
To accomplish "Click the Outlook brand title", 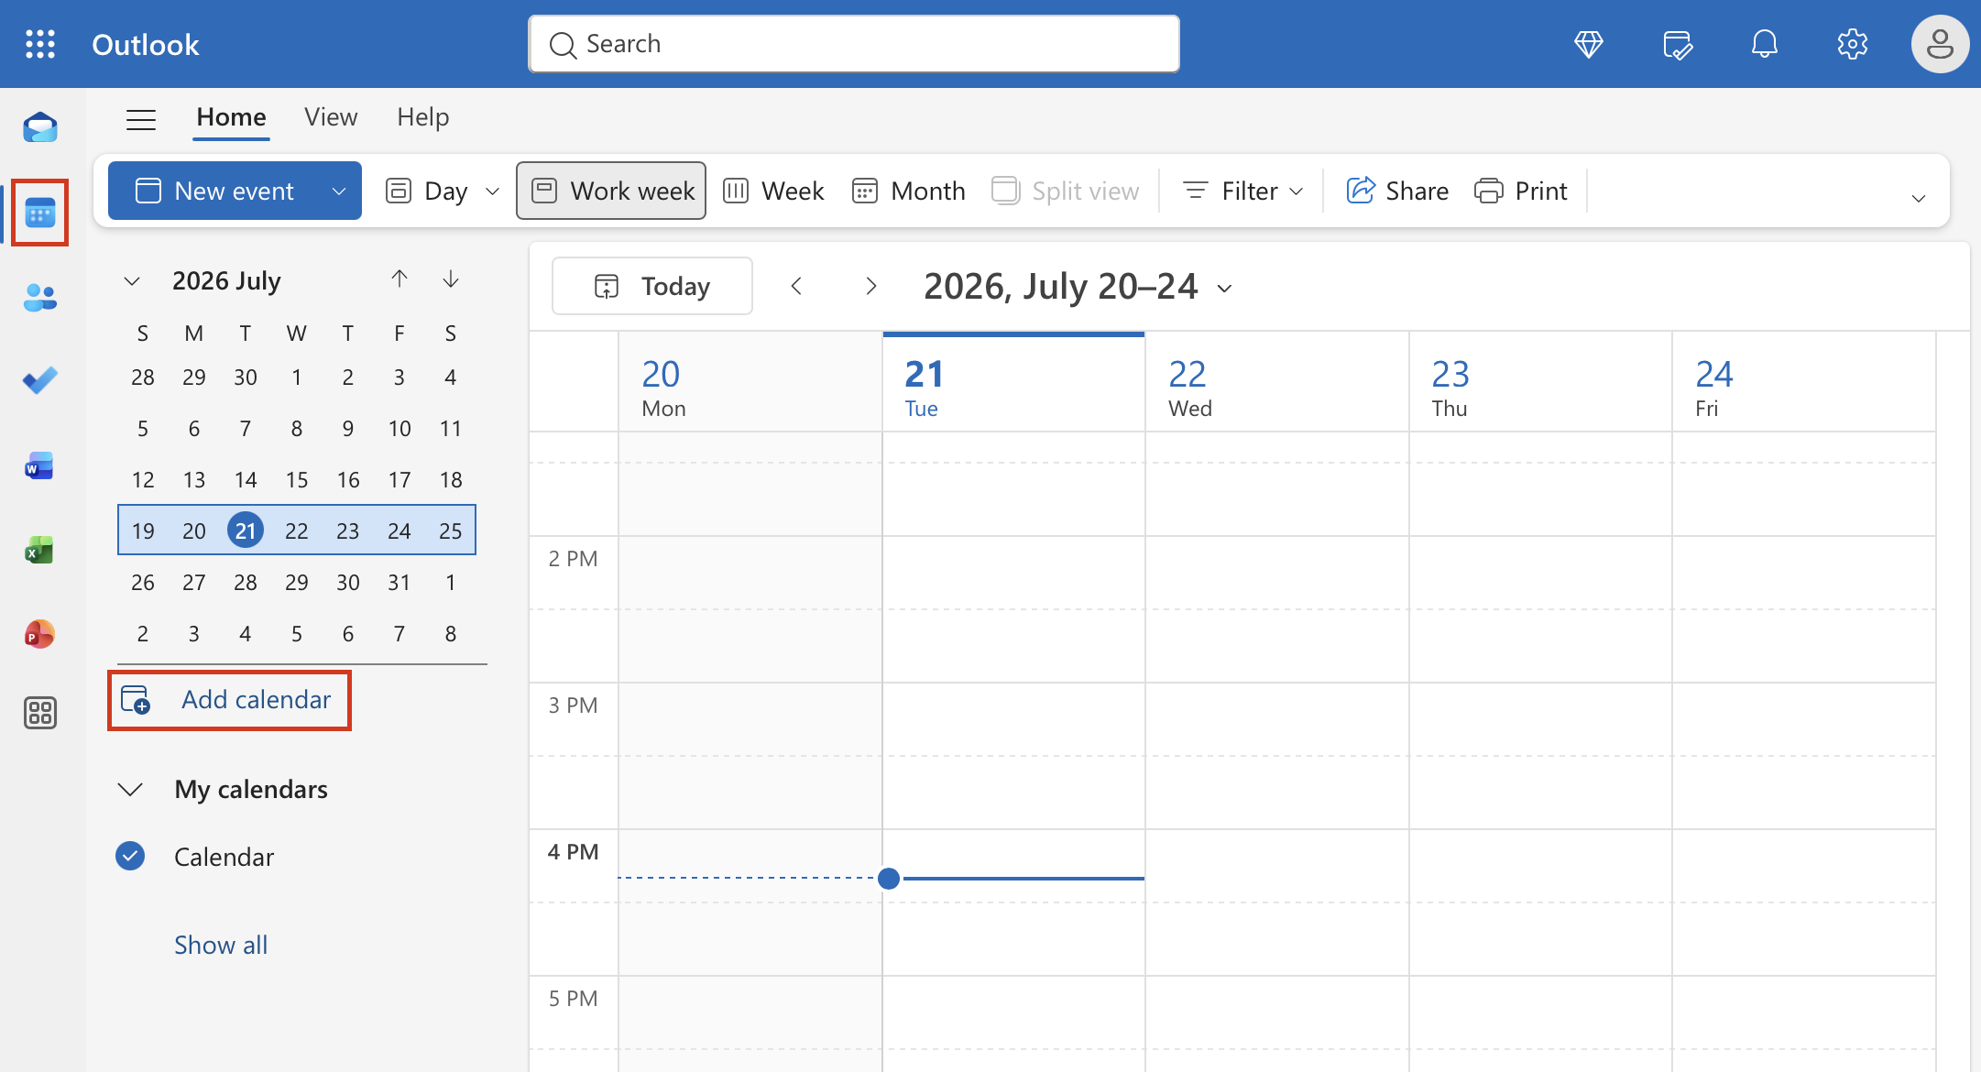I will tap(146, 44).
